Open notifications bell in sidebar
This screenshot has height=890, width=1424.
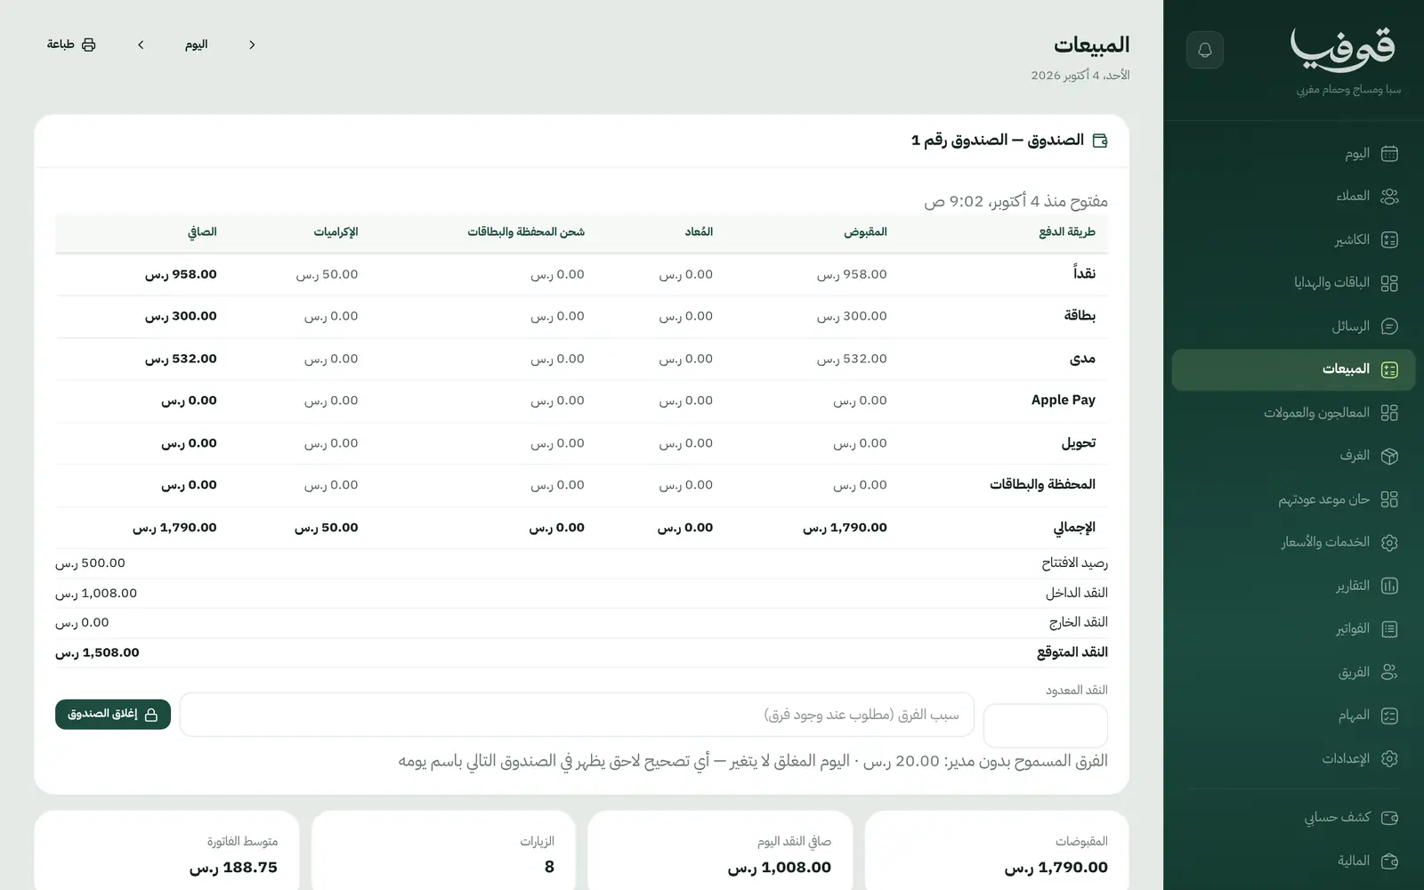(x=1205, y=50)
